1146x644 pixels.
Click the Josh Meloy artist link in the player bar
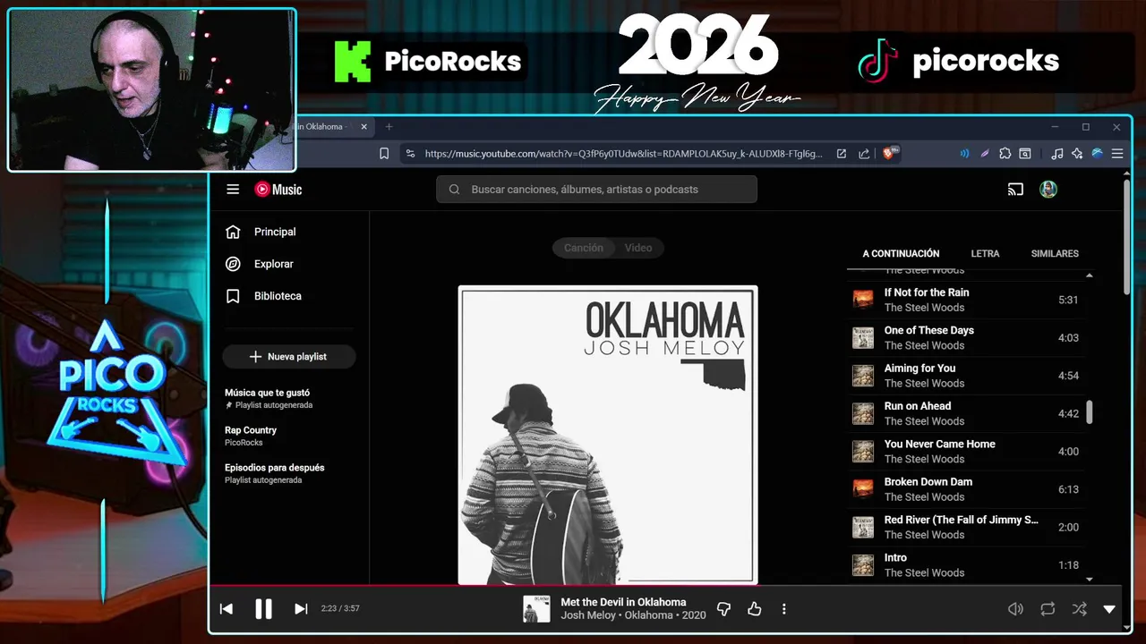(588, 615)
